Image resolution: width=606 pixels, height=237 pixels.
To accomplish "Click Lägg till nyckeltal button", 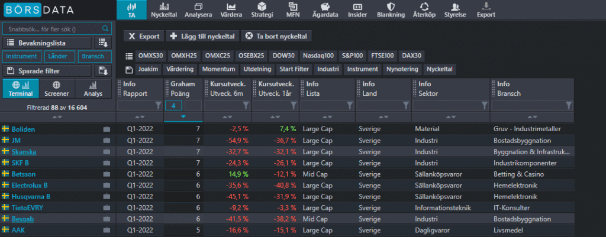I will [202, 36].
